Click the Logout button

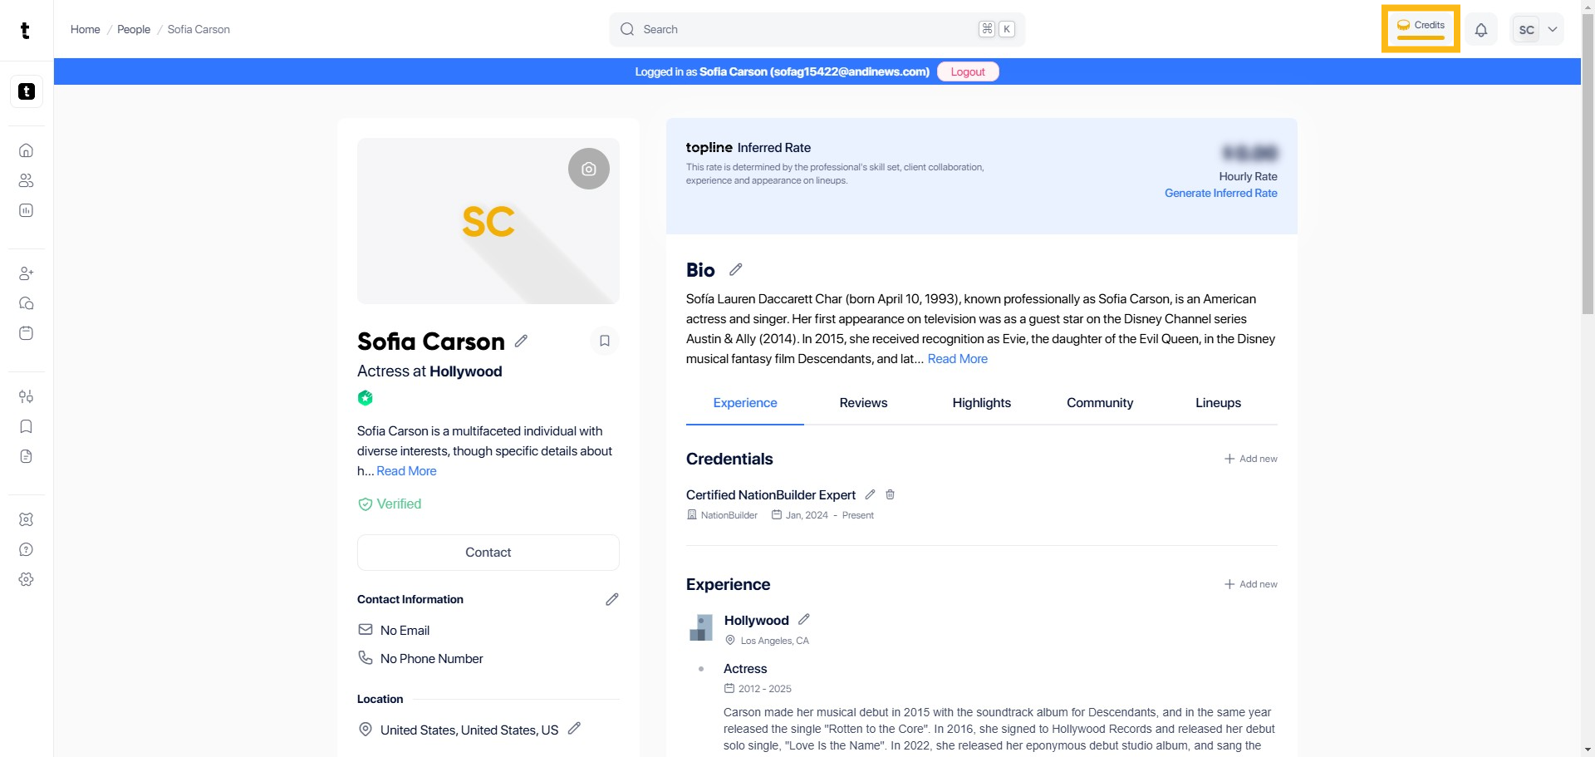(967, 72)
